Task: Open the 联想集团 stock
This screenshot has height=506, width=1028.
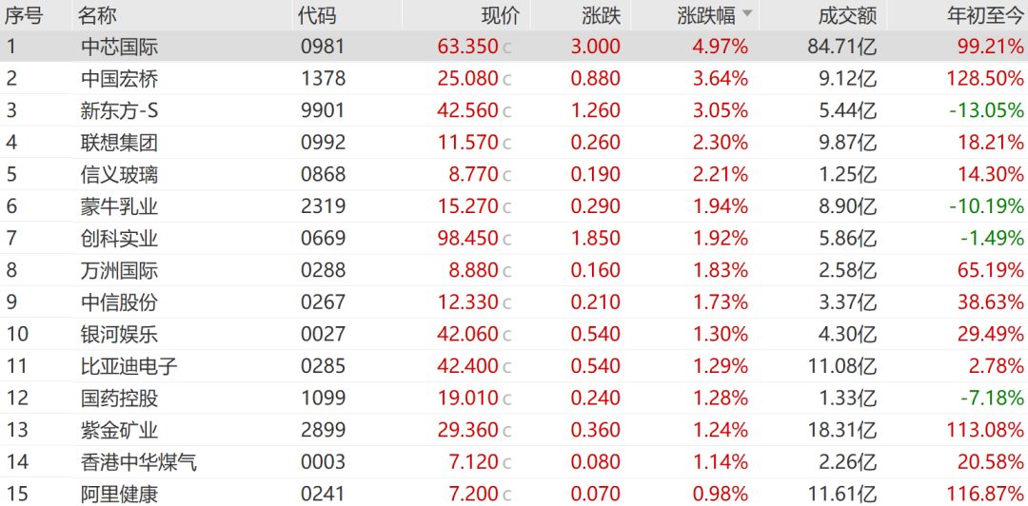Action: point(119,143)
